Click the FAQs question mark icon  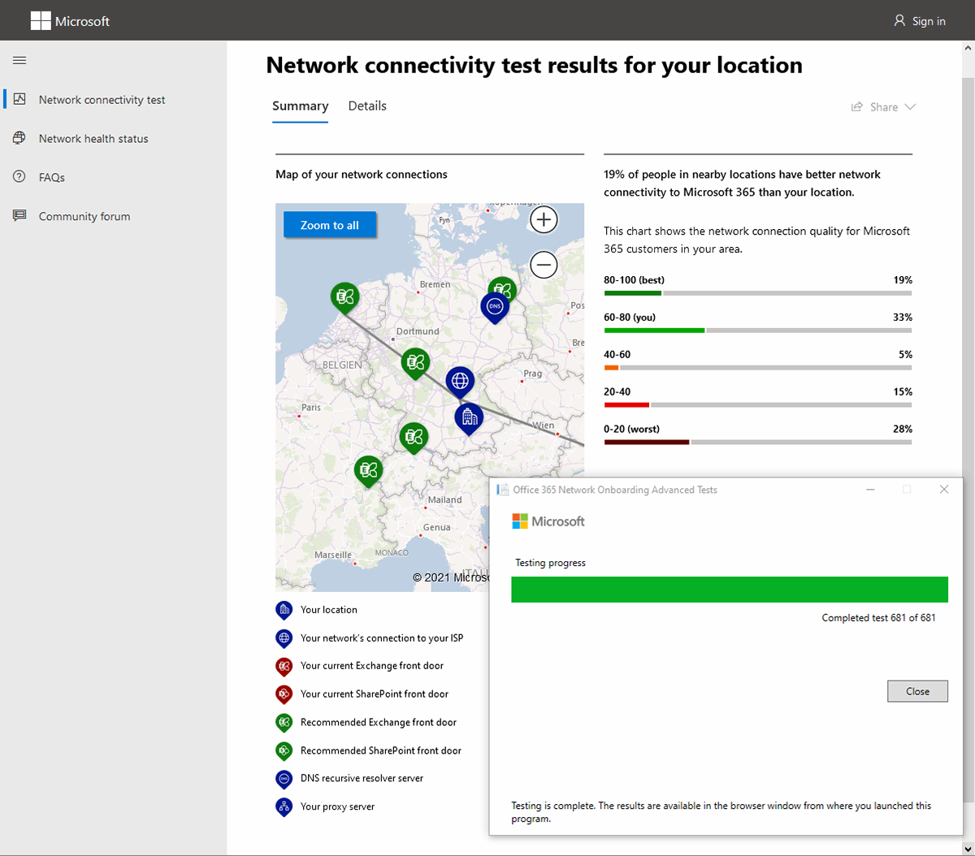coord(18,176)
